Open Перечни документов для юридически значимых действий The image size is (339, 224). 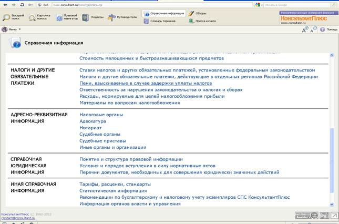pos(179,172)
